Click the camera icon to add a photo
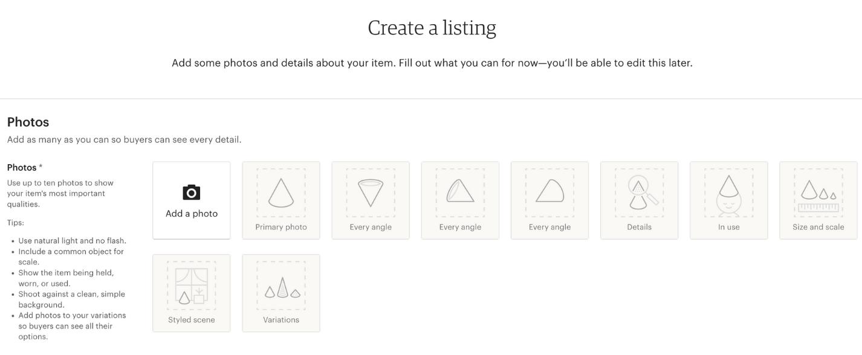The width and height of the screenshot is (862, 355). pos(192,193)
